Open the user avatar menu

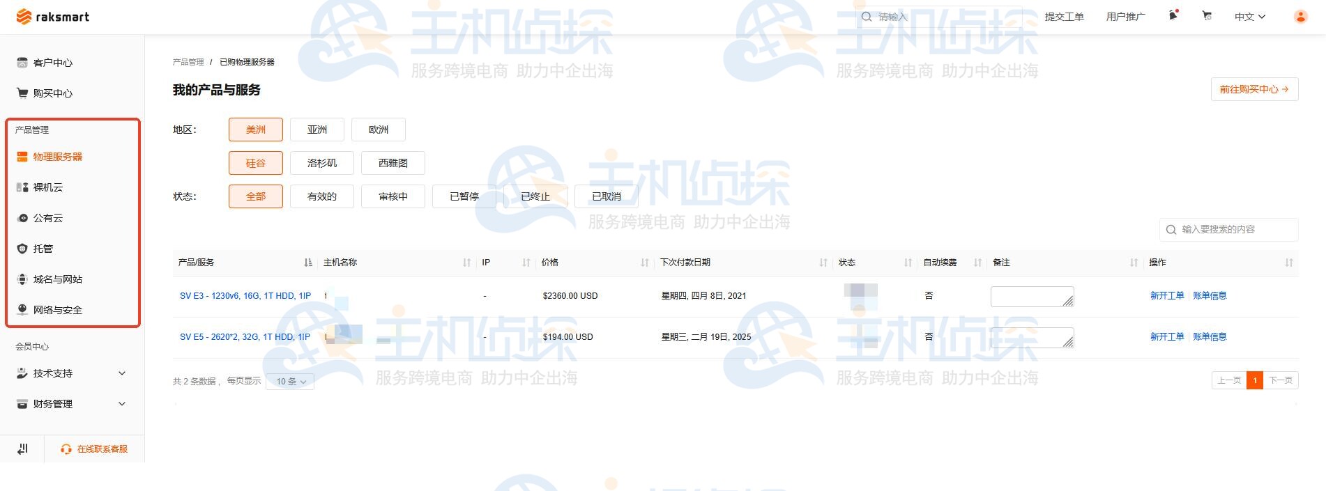(1300, 17)
